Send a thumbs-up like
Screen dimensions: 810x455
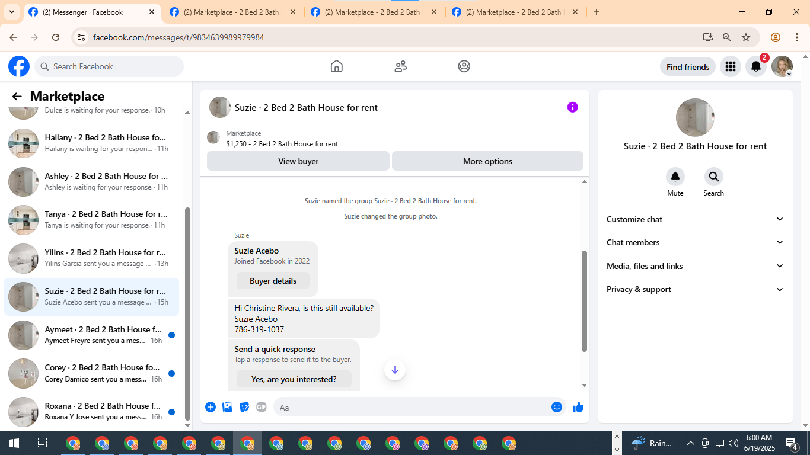pyautogui.click(x=578, y=407)
